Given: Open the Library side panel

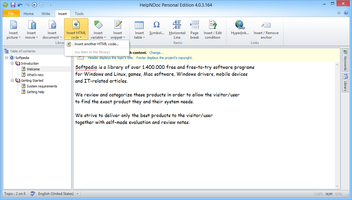Looking at the screenshot, I should [x=345, y=82].
